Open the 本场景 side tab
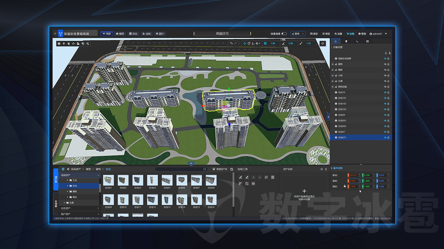The image size is (444, 249). (56, 204)
